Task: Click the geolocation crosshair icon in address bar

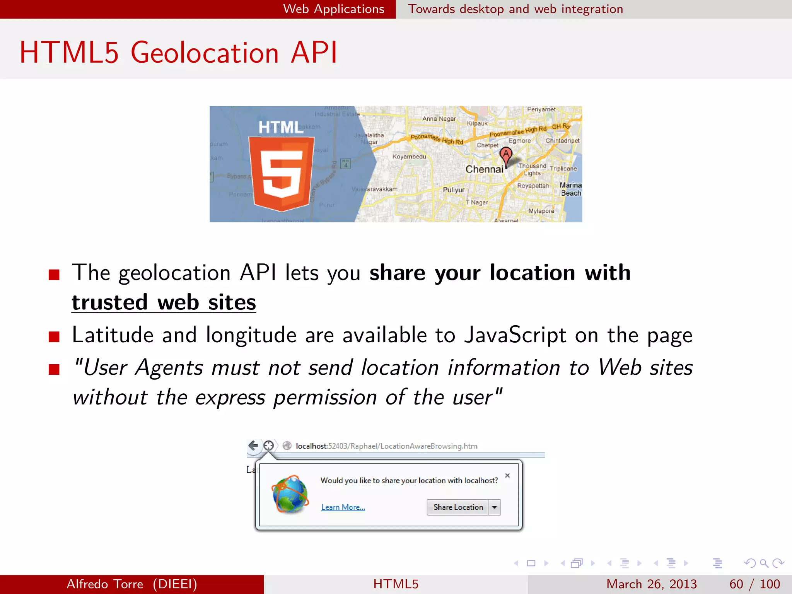Action: coord(268,446)
